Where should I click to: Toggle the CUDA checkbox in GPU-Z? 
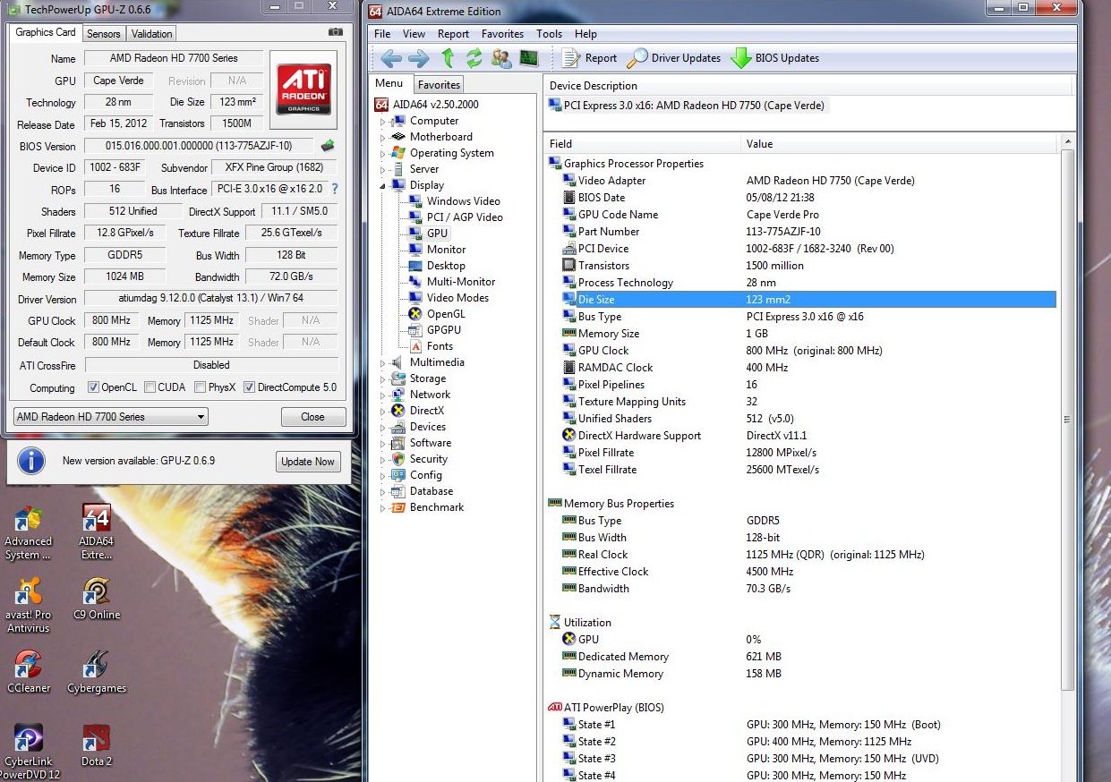point(150,387)
